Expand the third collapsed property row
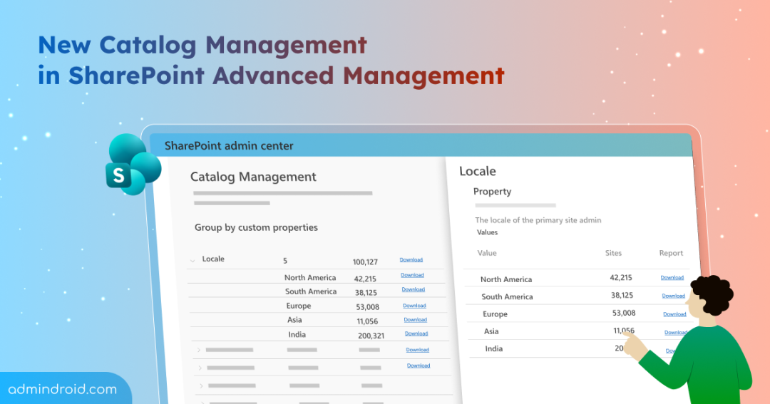Image resolution: width=770 pixels, height=404 pixels. (202, 385)
